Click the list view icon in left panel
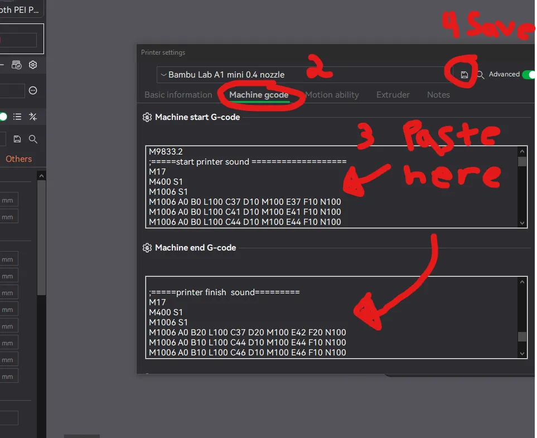The height and width of the screenshot is (438, 537). pos(18,117)
